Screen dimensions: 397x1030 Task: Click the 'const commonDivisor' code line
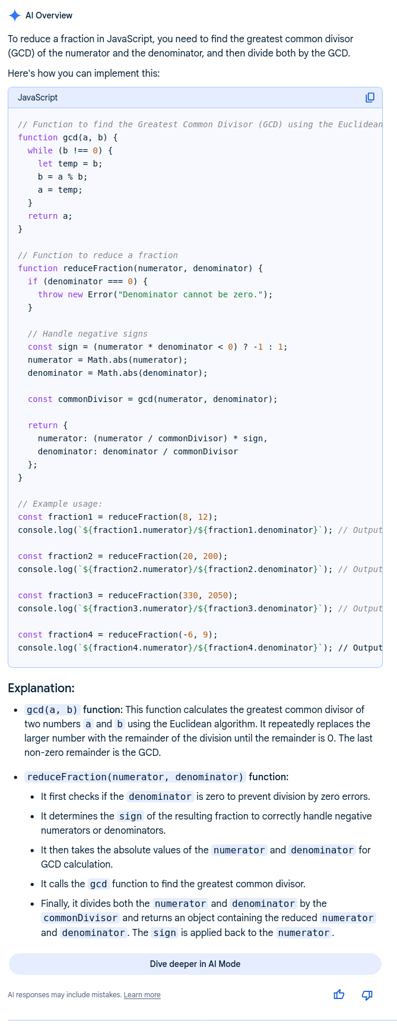[153, 399]
